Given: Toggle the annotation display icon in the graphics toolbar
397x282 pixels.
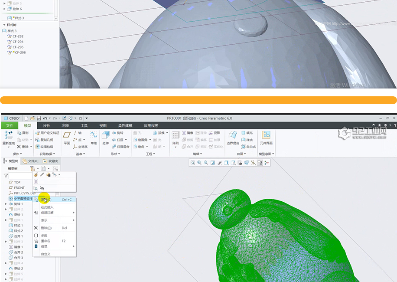Looking at the screenshot, I should click(260, 163).
